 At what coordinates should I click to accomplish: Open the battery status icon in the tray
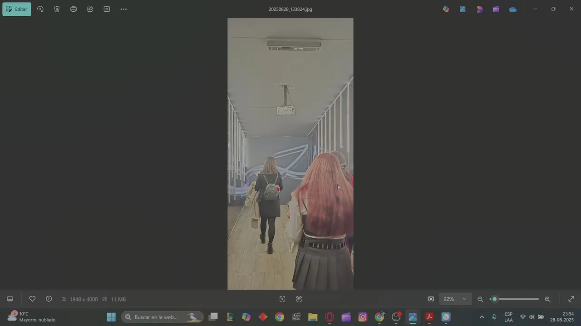point(541,317)
